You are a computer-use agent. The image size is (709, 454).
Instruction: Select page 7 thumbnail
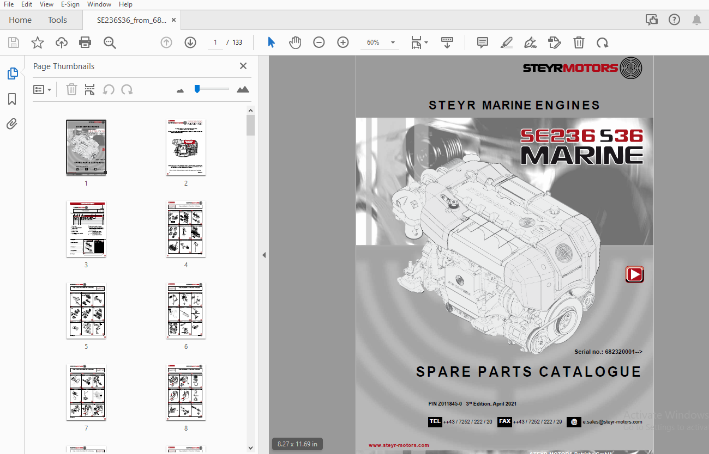click(x=86, y=392)
